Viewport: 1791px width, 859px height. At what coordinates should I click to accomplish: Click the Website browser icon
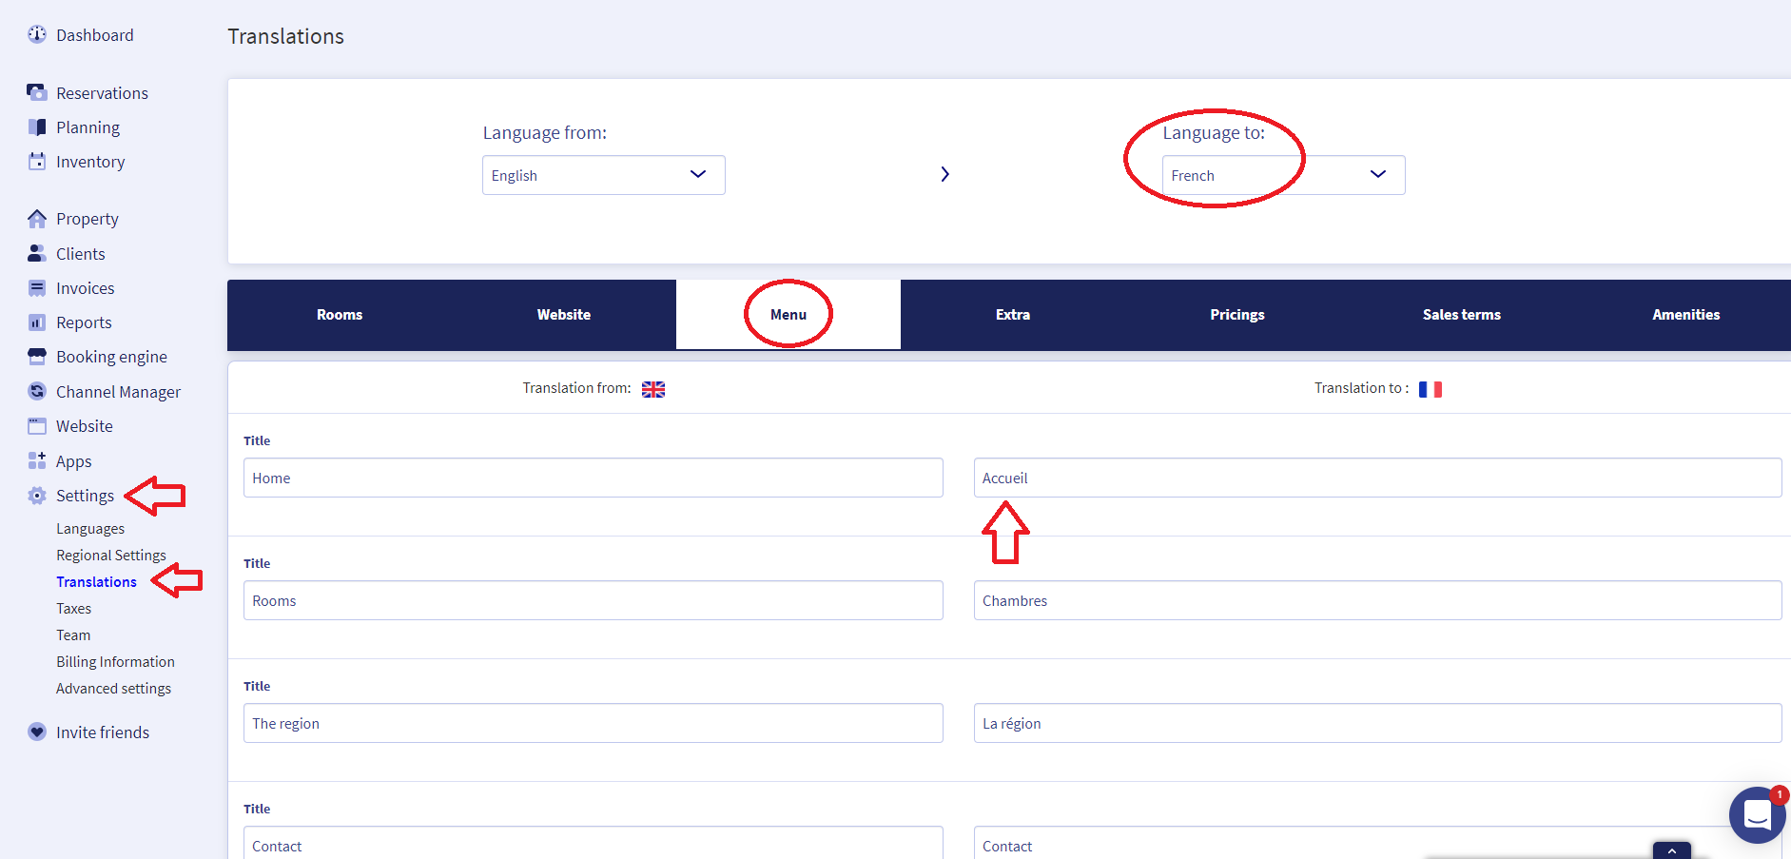[37, 425]
